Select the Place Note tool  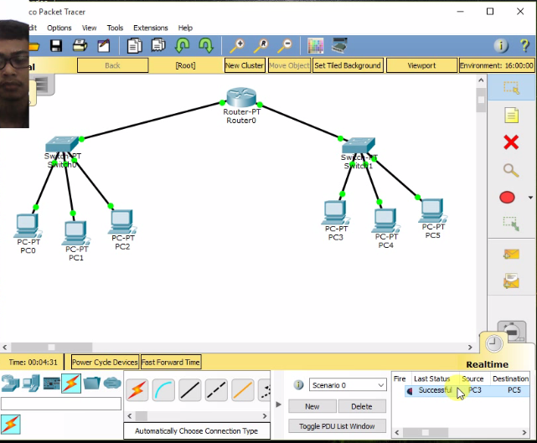click(x=511, y=115)
